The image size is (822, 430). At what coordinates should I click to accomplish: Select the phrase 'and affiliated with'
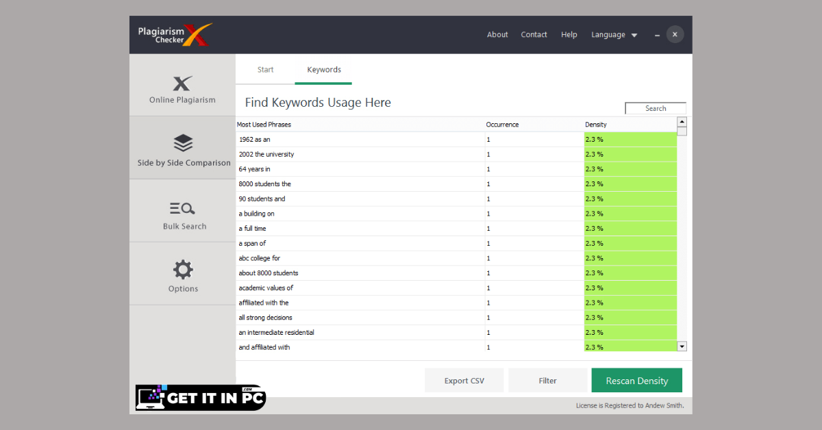point(264,347)
